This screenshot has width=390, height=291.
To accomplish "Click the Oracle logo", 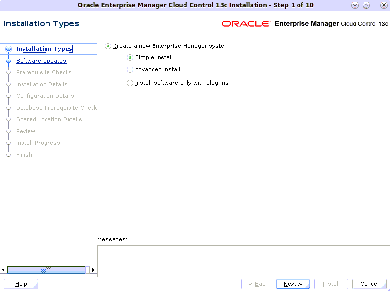I will pos(246,24).
